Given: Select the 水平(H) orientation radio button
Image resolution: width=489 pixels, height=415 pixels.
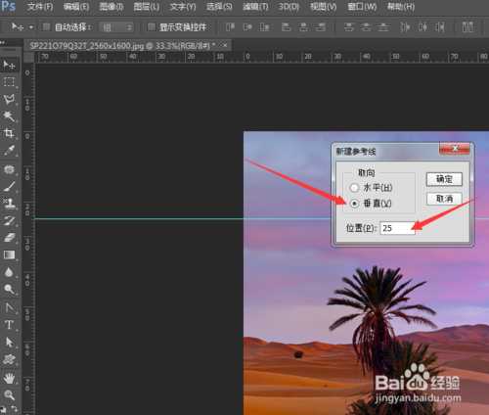Looking at the screenshot, I should 354,188.
